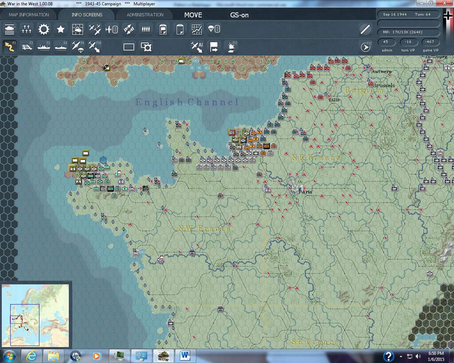
Task: Select Lille on the map
Action: point(334,100)
